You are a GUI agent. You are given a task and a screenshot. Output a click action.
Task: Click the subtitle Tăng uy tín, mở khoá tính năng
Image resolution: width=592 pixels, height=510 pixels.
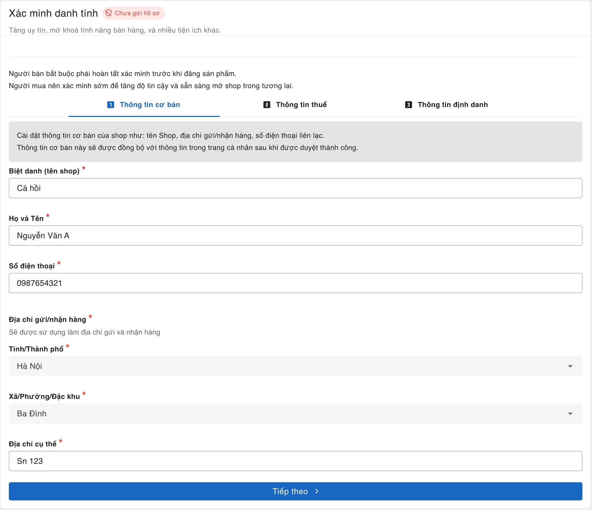coord(115,30)
